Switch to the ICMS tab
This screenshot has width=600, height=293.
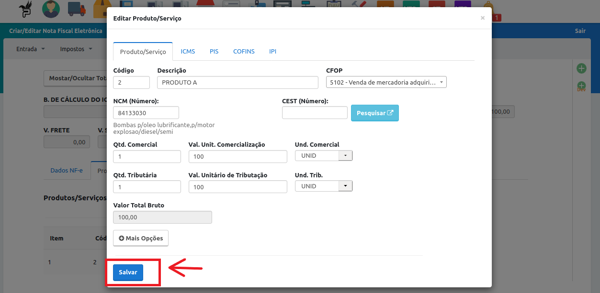[188, 51]
